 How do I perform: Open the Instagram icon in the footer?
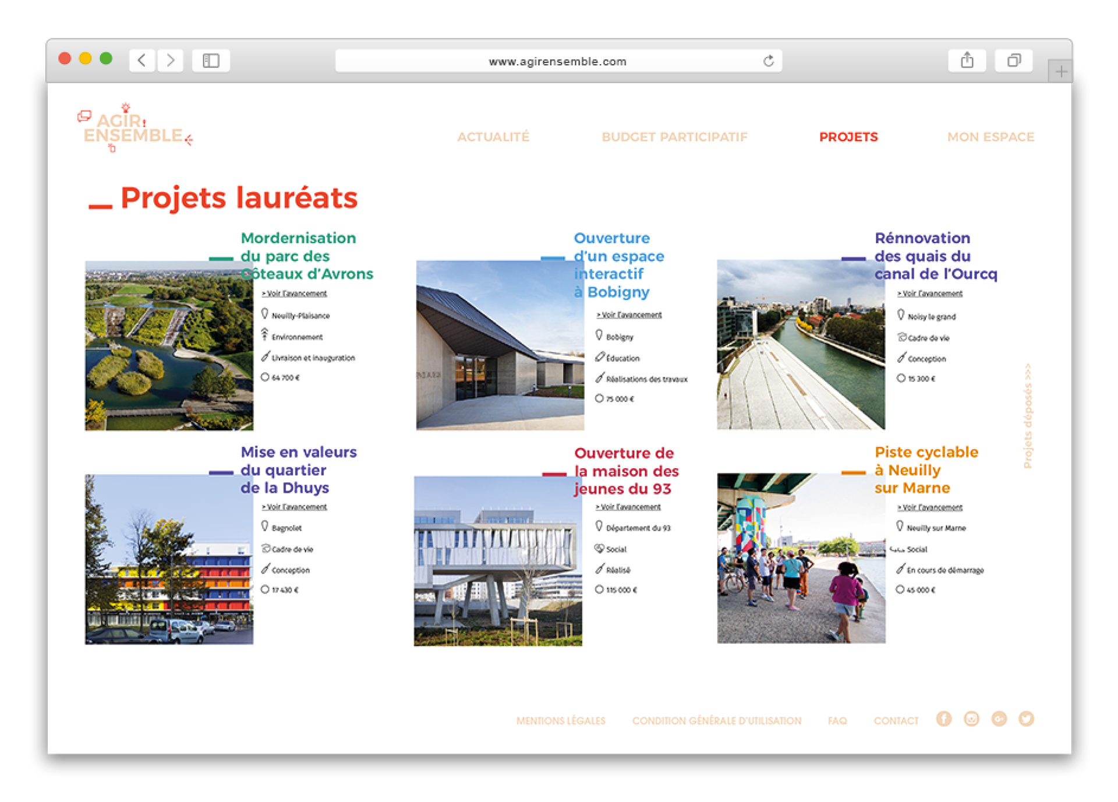971,719
